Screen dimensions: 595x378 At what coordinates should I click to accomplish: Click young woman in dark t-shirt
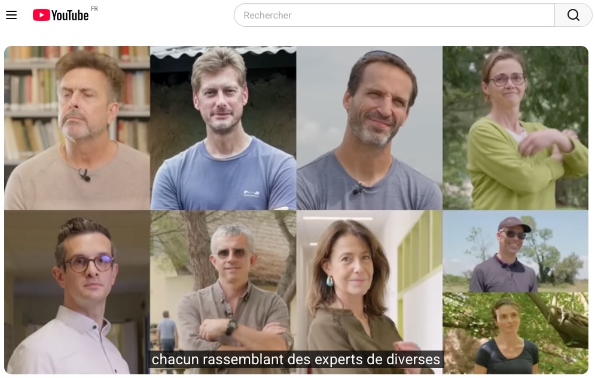click(x=515, y=333)
